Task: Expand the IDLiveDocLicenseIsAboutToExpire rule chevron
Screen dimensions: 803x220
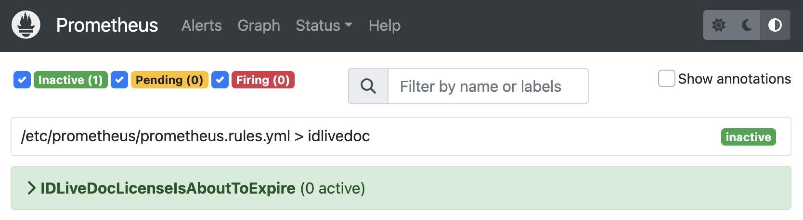Action: click(x=32, y=188)
